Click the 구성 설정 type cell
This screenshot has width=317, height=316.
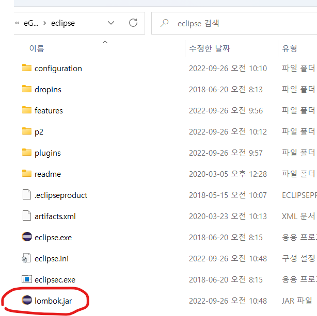click(x=298, y=258)
